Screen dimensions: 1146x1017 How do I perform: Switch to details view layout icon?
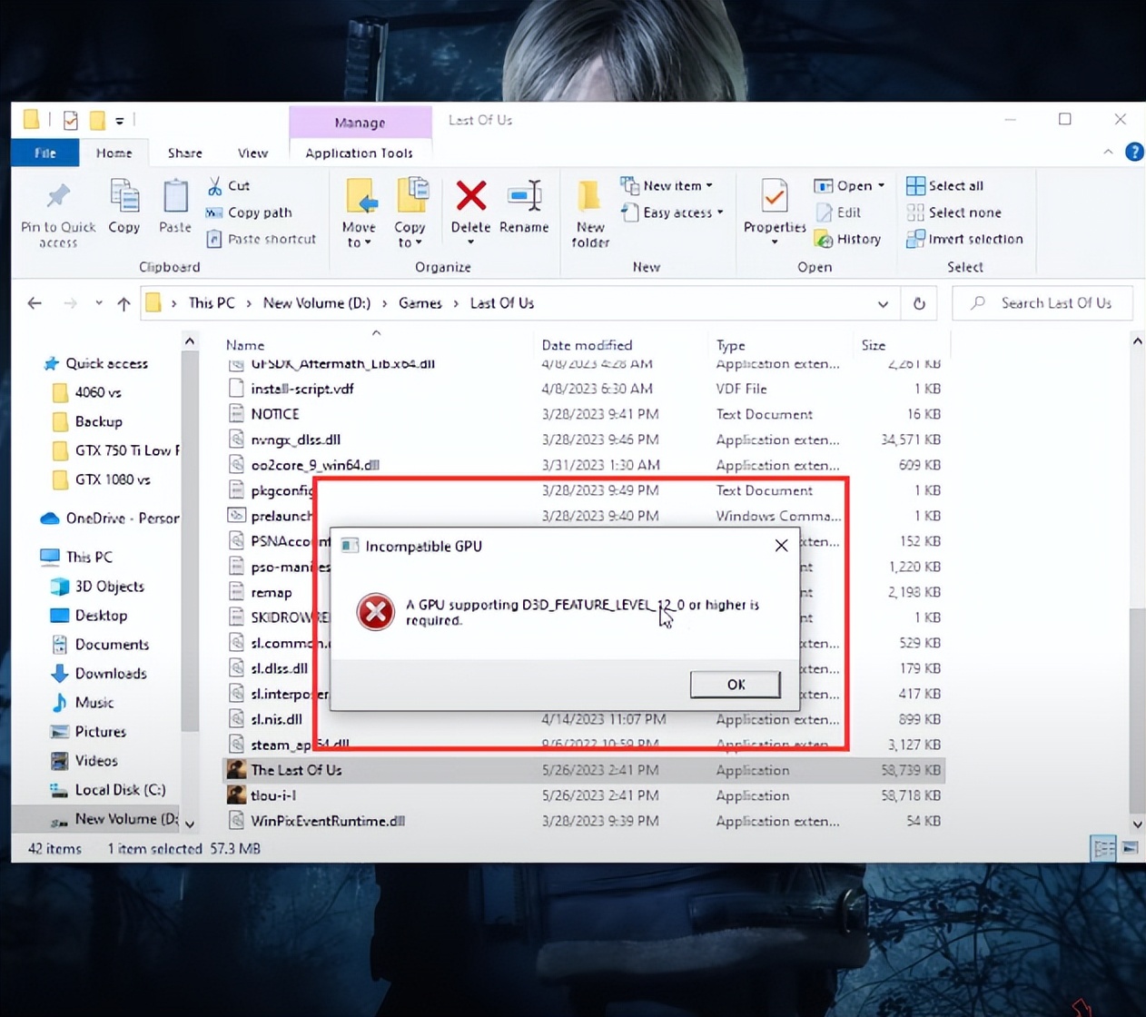[x=1103, y=849]
